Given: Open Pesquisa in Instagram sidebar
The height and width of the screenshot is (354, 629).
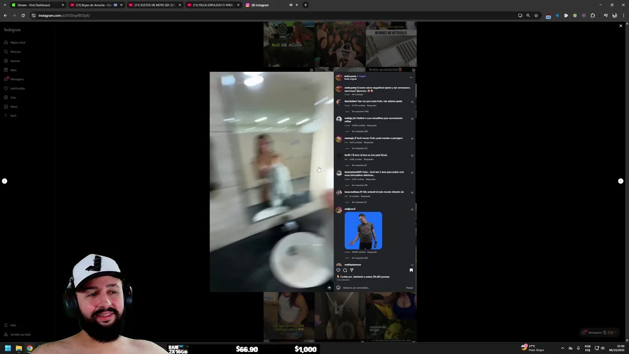Looking at the screenshot, I should pos(12,52).
